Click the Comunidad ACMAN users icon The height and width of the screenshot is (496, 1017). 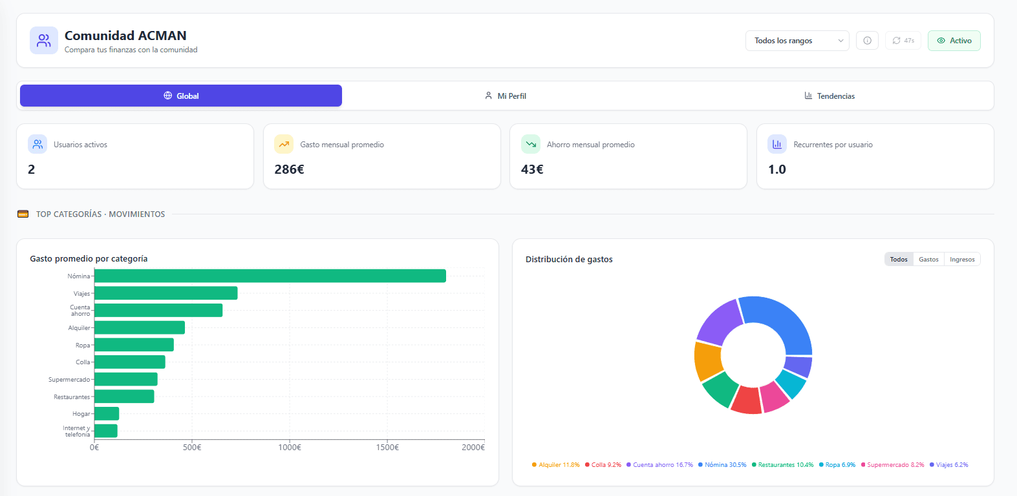click(44, 41)
